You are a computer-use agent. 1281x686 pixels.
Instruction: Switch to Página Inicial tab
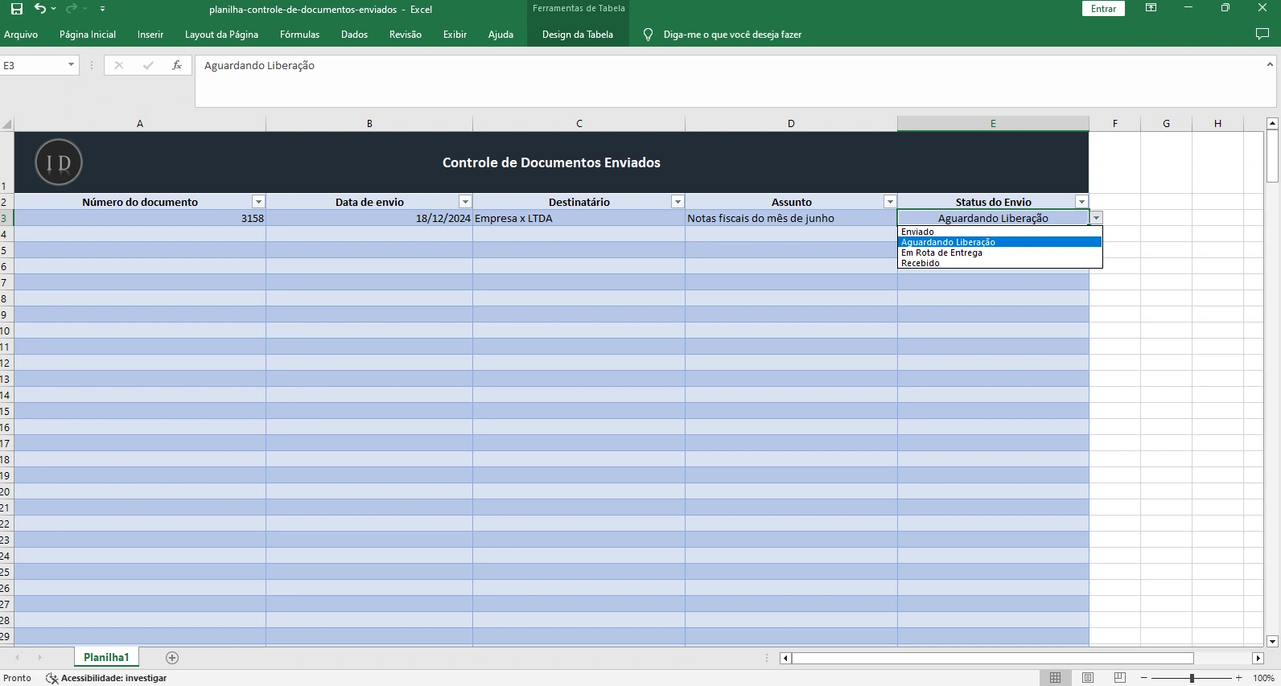(x=88, y=35)
